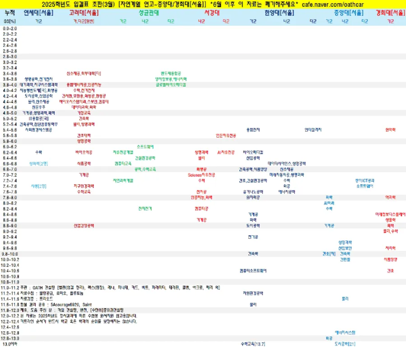Screen dimensions: 406x347
Task: Select the '천문우주' cell
Action: pos(38,108)
